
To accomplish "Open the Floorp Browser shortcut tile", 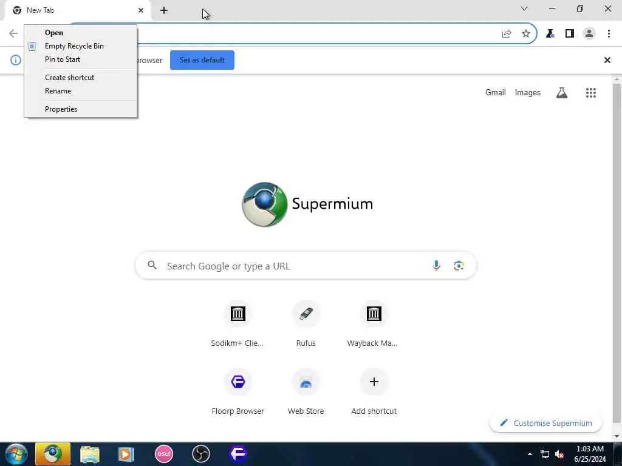I will [x=238, y=393].
